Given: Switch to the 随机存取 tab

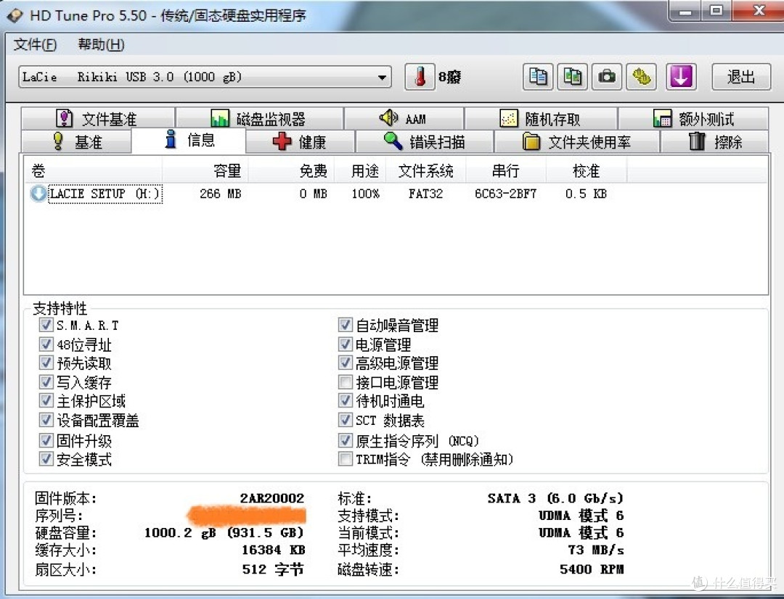Looking at the screenshot, I should (x=541, y=118).
